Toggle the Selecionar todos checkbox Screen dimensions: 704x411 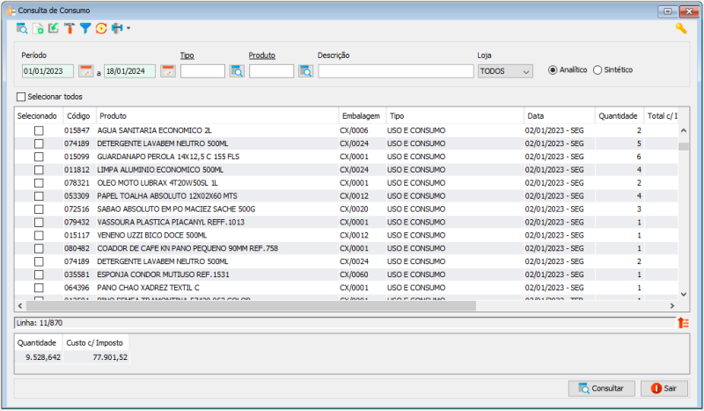click(21, 97)
